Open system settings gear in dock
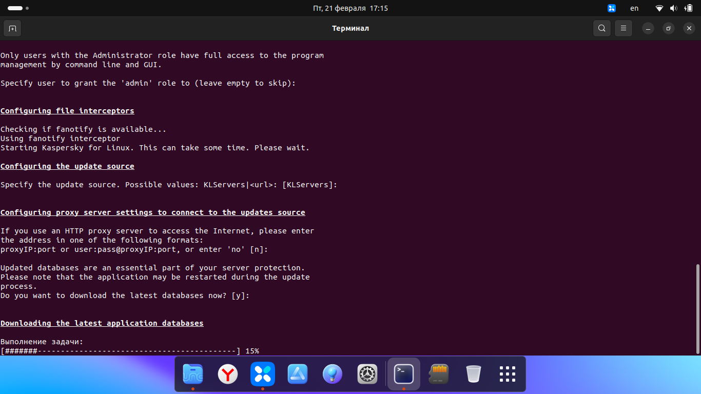The height and width of the screenshot is (394, 701). (367, 374)
